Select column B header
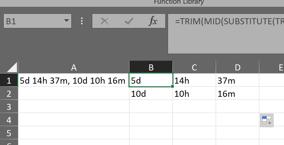This screenshot has height=145, width=284. click(x=151, y=67)
